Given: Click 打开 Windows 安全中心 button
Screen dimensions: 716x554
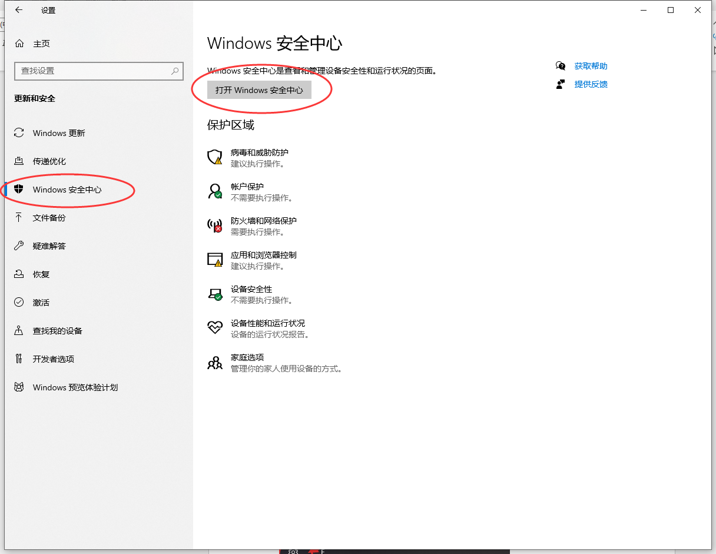Looking at the screenshot, I should click(259, 90).
